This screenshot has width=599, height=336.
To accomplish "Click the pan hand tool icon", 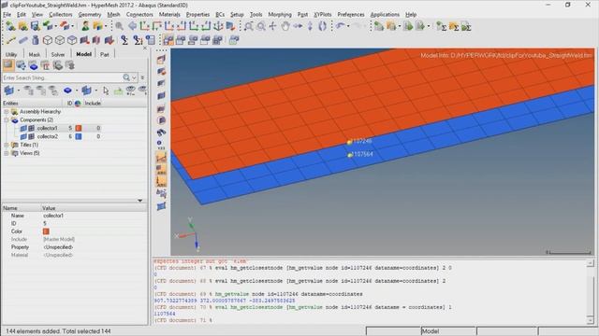I will click(285, 26).
